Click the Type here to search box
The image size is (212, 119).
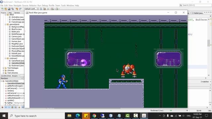(x=36, y=116)
